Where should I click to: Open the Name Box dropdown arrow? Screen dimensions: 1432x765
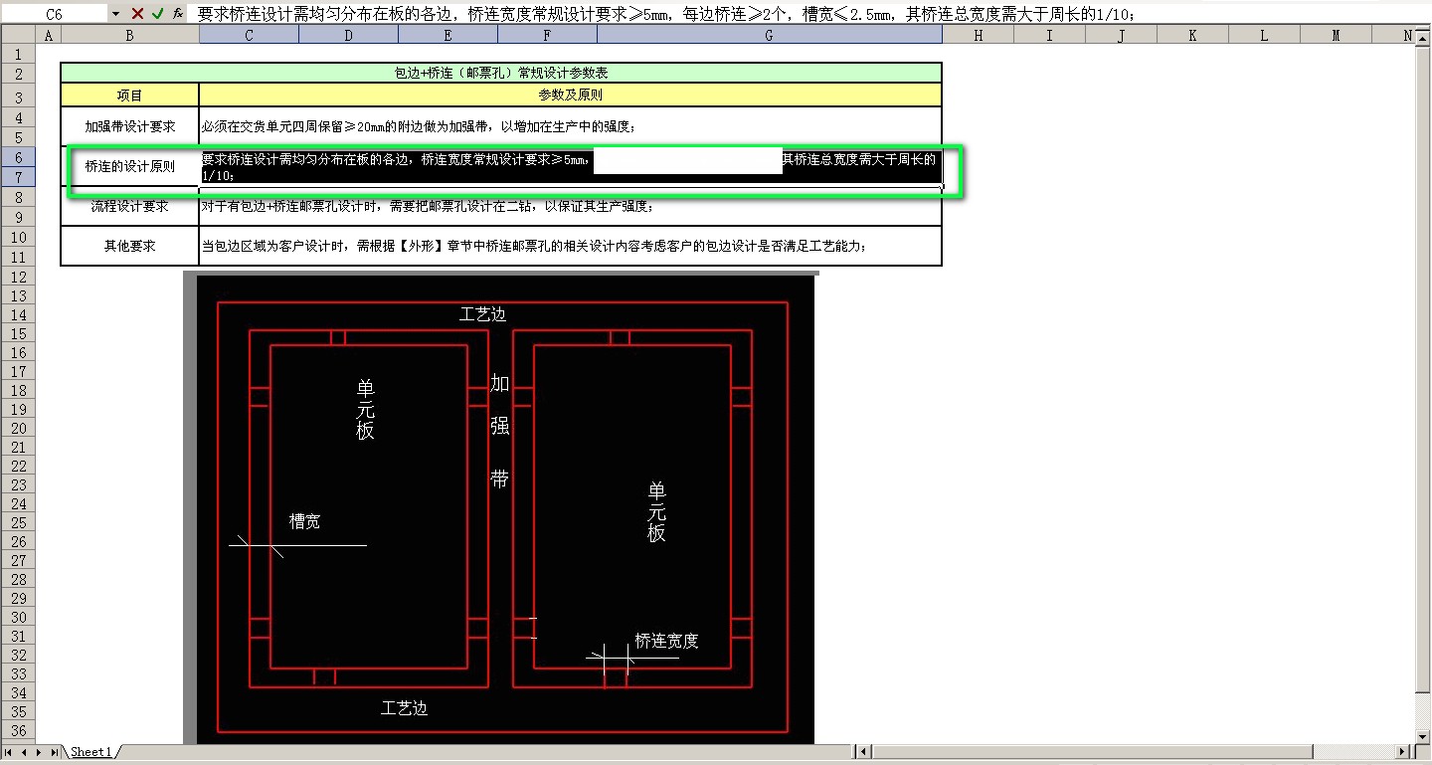115,14
